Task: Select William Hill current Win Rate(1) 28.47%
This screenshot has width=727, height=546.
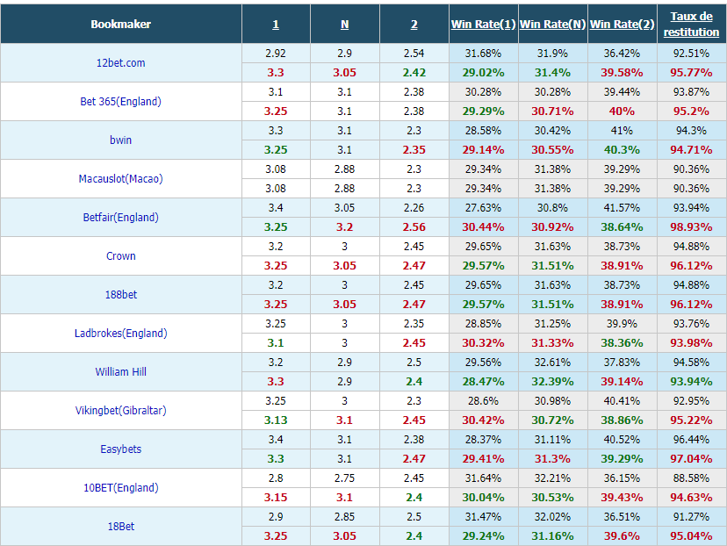Action: 483,382
